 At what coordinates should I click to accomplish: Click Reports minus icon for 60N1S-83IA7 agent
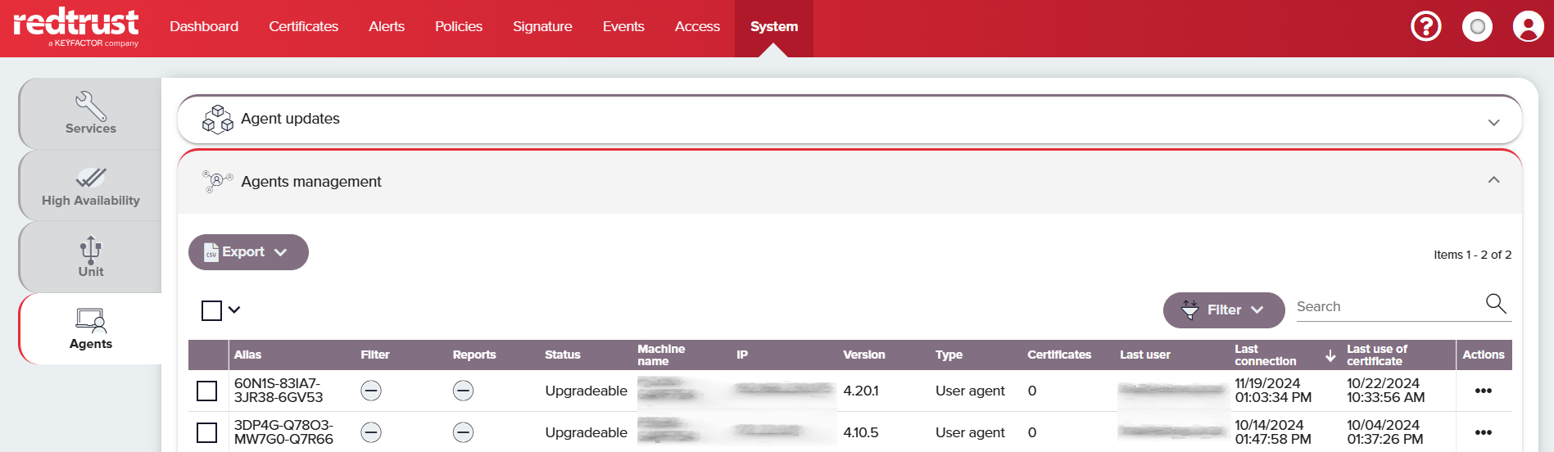pos(463,391)
